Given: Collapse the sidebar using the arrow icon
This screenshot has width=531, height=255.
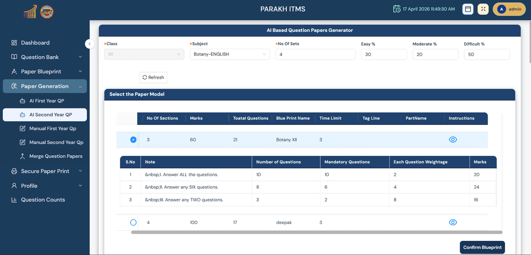Looking at the screenshot, I should [x=89, y=44].
